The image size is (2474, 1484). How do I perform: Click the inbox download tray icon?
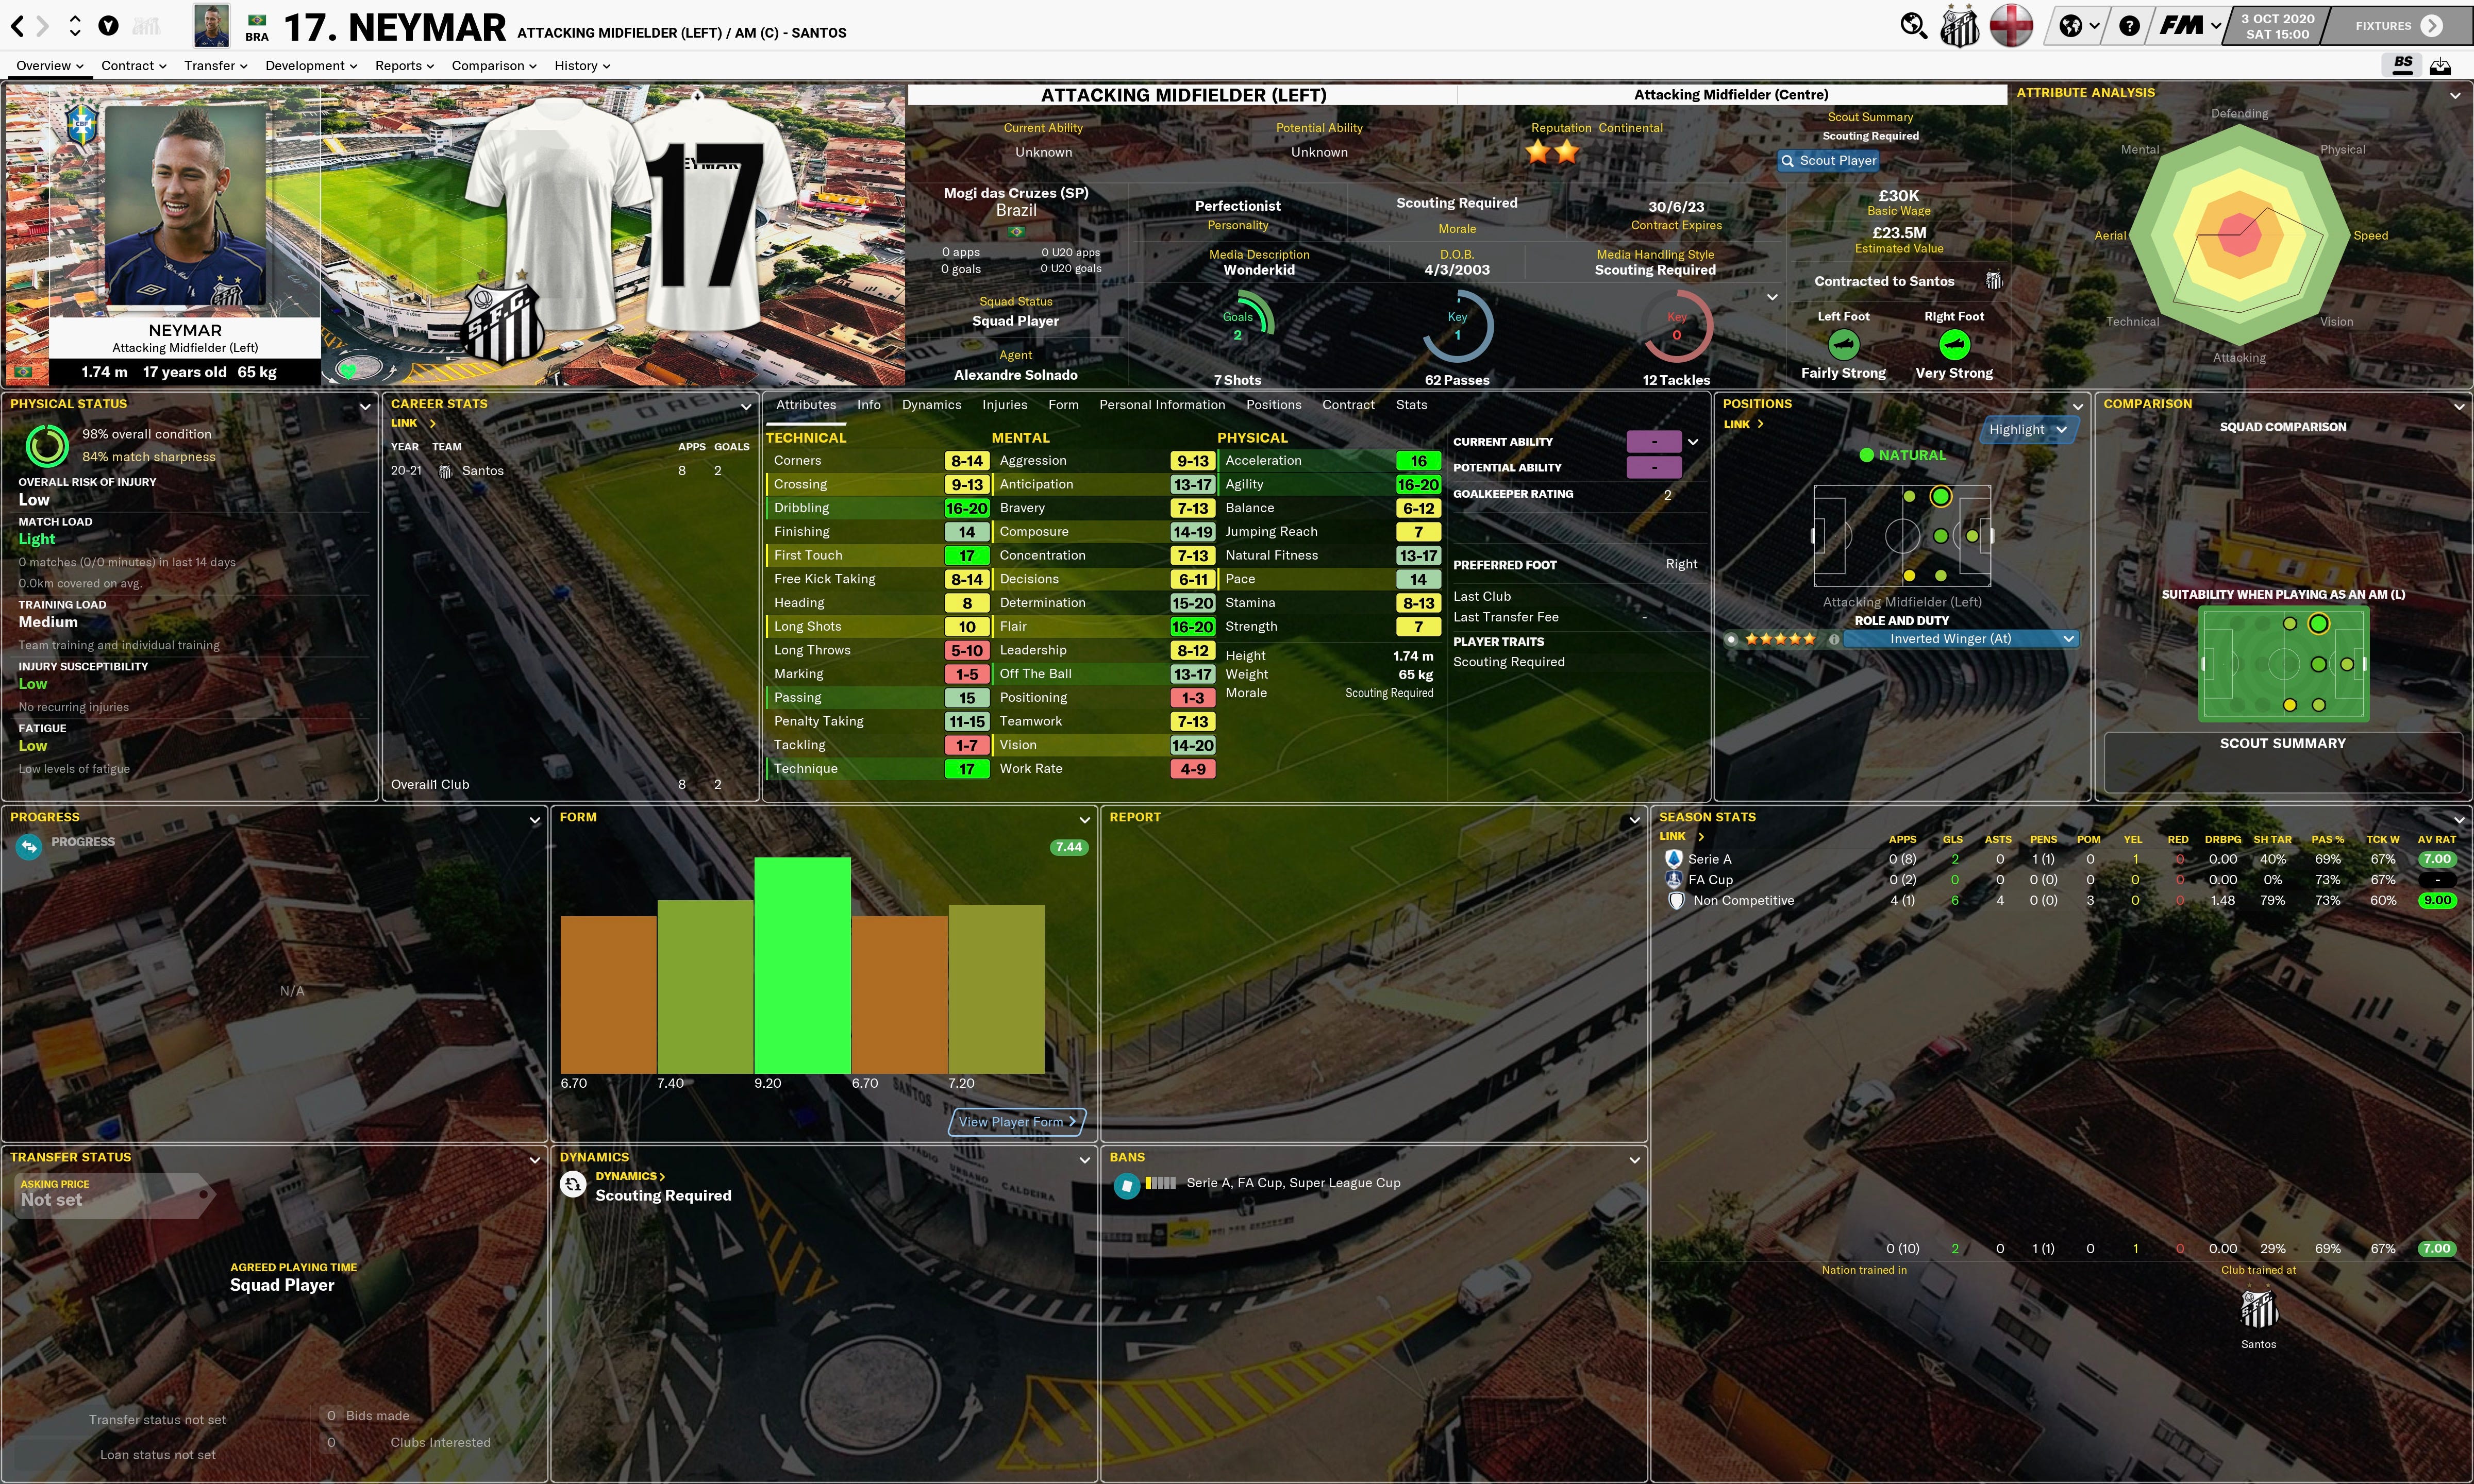2441,66
